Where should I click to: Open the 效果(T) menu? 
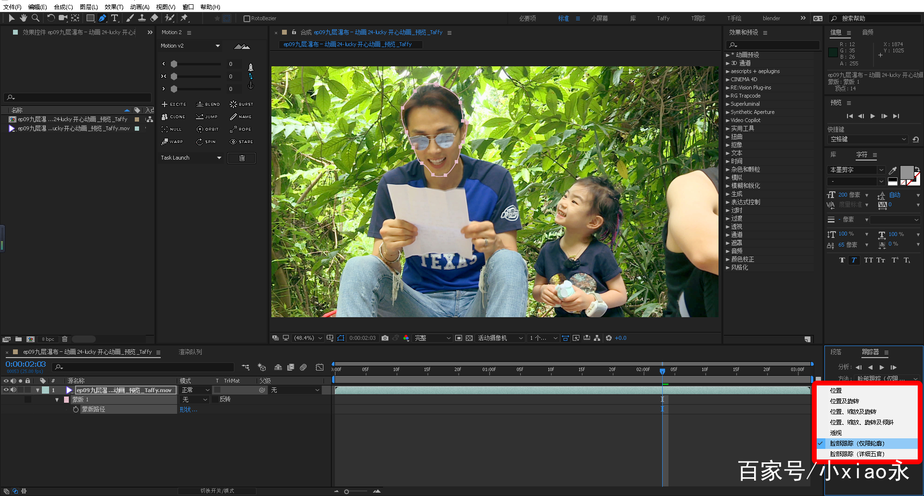[114, 7]
